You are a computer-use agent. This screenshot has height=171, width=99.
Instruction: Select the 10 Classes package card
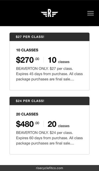(x=49, y=62)
